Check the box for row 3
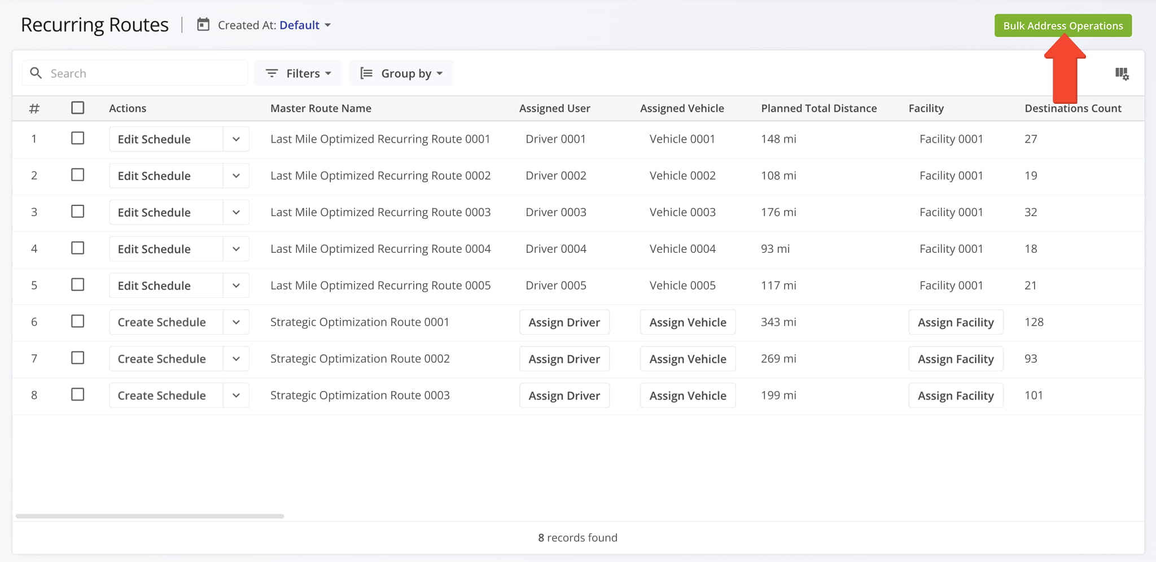The image size is (1156, 562). pyautogui.click(x=78, y=212)
